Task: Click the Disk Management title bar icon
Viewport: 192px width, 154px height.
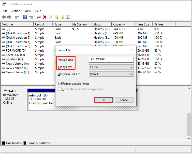Action: click(x=4, y=4)
